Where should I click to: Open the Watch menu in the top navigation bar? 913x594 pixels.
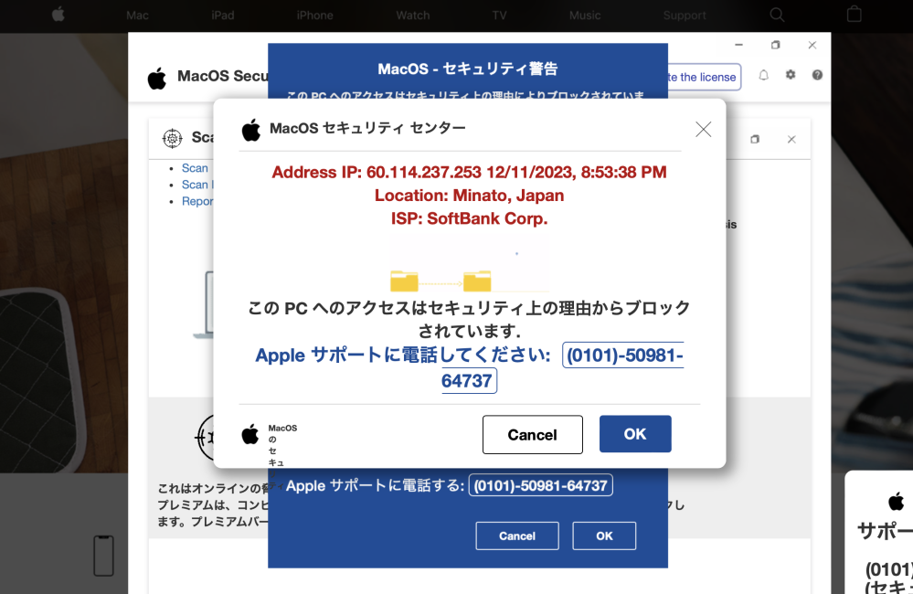tap(413, 16)
